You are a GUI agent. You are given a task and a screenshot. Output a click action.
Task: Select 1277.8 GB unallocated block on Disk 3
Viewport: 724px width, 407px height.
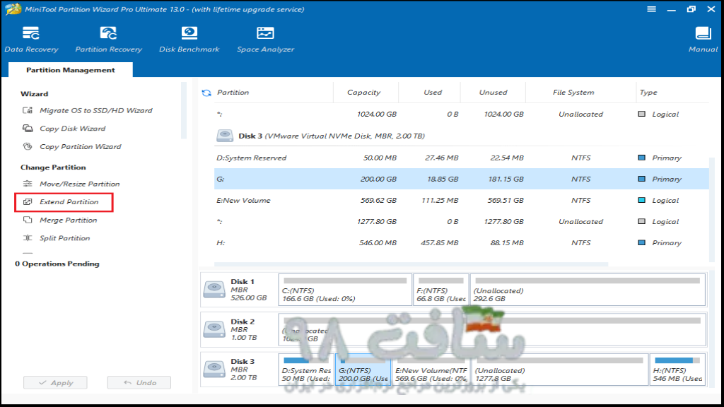point(560,369)
